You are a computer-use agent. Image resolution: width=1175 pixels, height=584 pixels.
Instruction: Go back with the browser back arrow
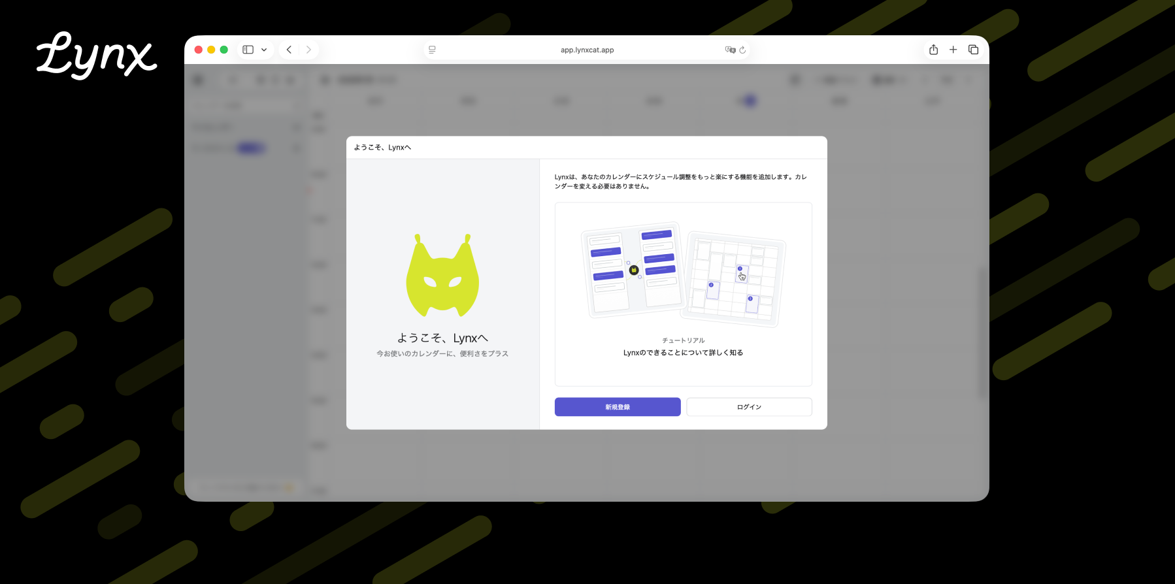click(x=289, y=50)
